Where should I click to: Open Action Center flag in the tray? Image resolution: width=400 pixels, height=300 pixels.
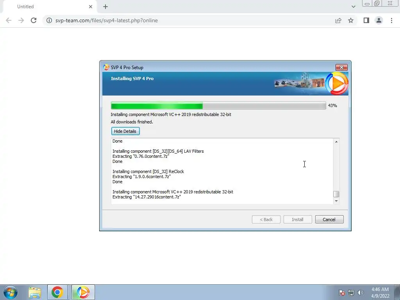pos(342,293)
